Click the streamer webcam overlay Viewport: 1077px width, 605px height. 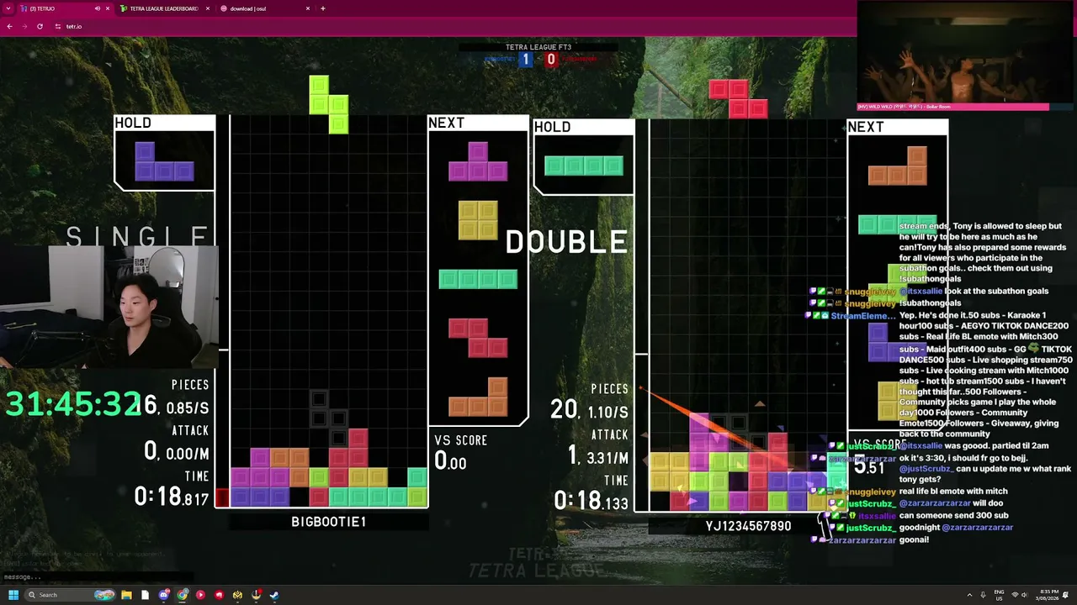(109, 308)
